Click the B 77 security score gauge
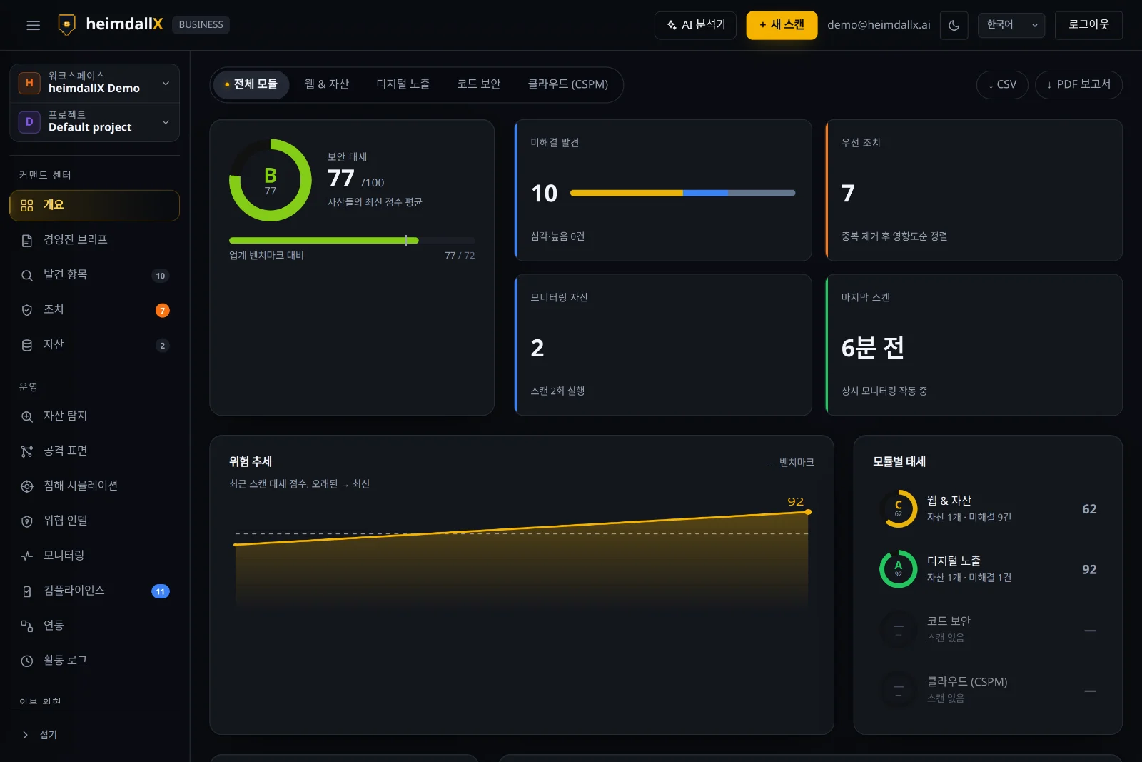This screenshot has width=1142, height=762. tap(271, 180)
